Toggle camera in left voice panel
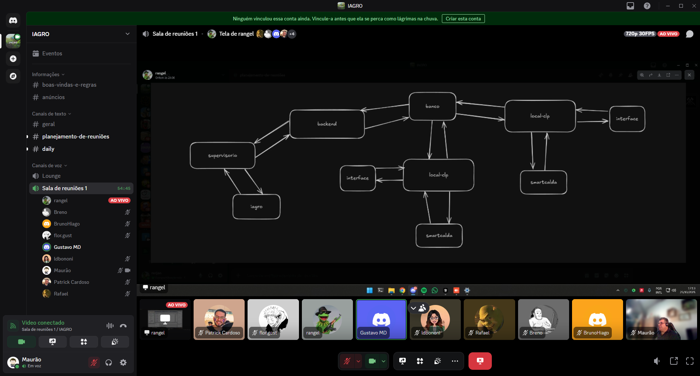The width and height of the screenshot is (700, 376). [22, 342]
